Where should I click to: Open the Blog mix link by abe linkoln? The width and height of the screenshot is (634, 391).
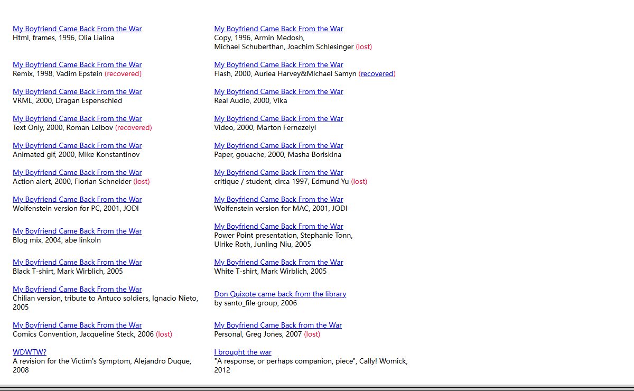77,231
